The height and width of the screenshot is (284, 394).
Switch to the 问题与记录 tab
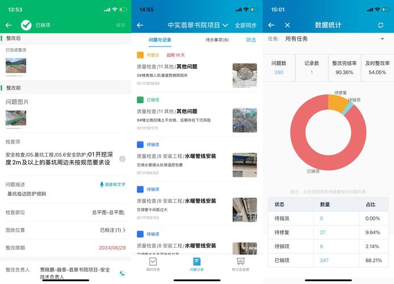pos(160,40)
